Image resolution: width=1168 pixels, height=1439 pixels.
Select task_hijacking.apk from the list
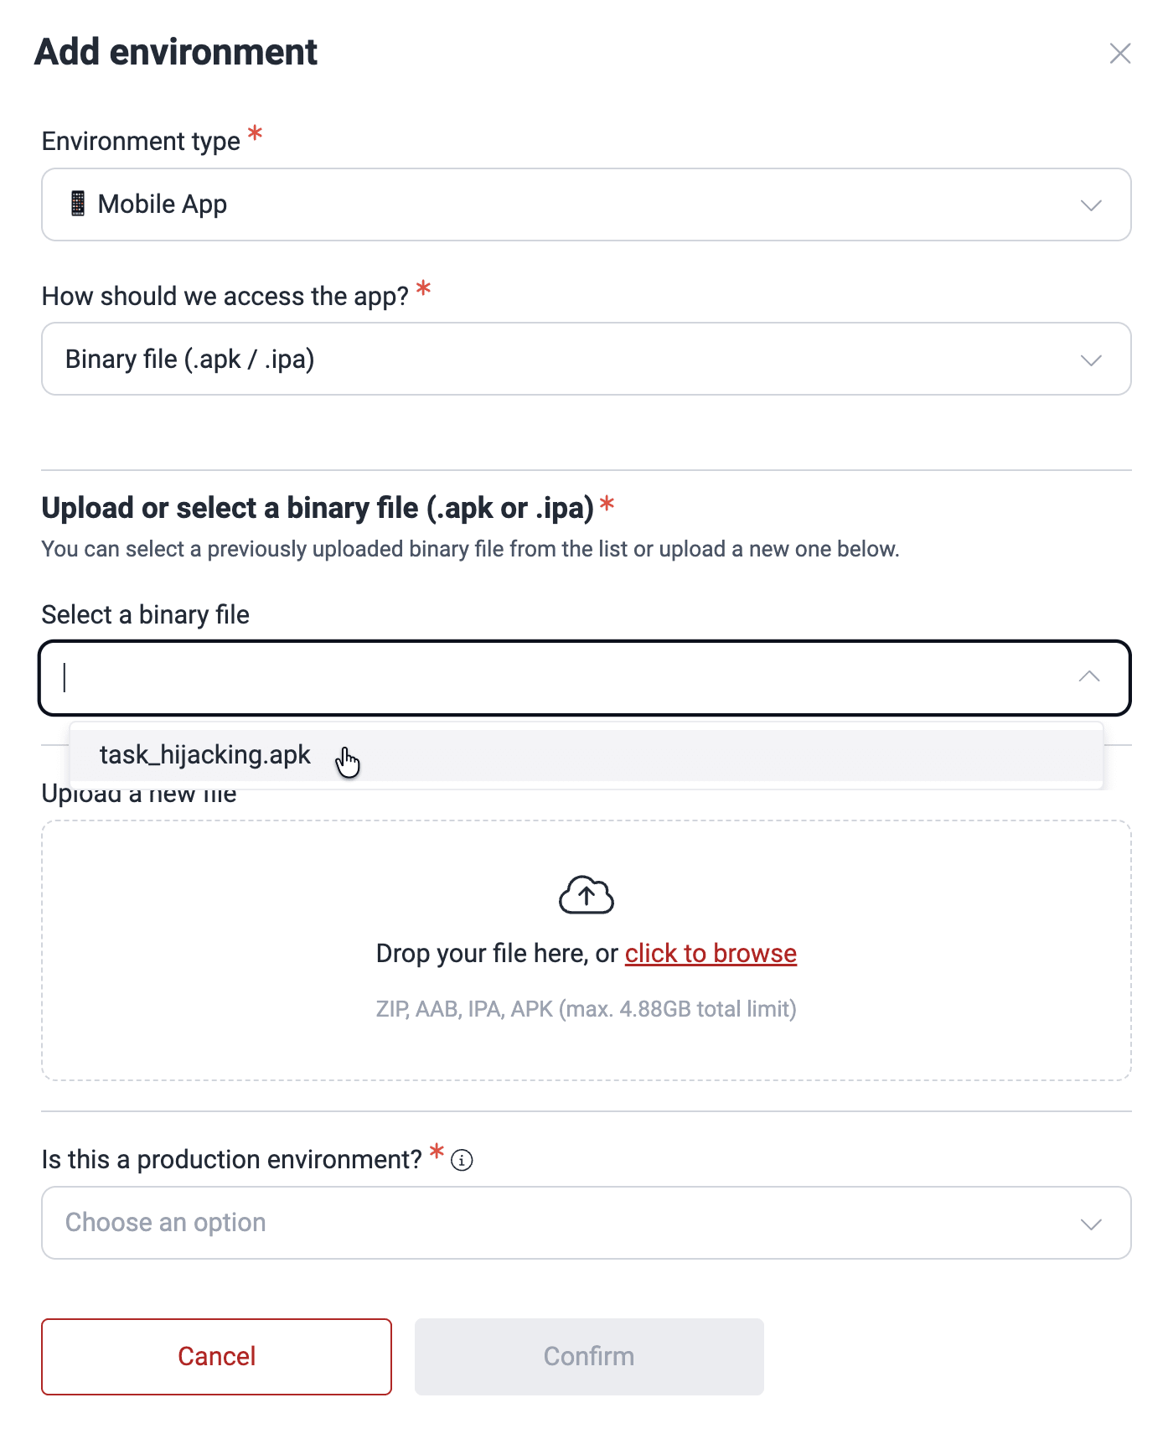click(x=204, y=755)
